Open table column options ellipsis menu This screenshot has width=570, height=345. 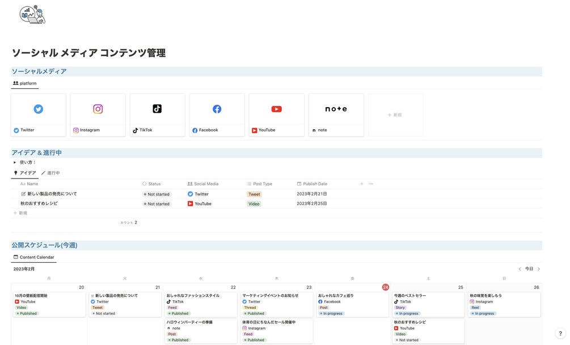pos(371,184)
